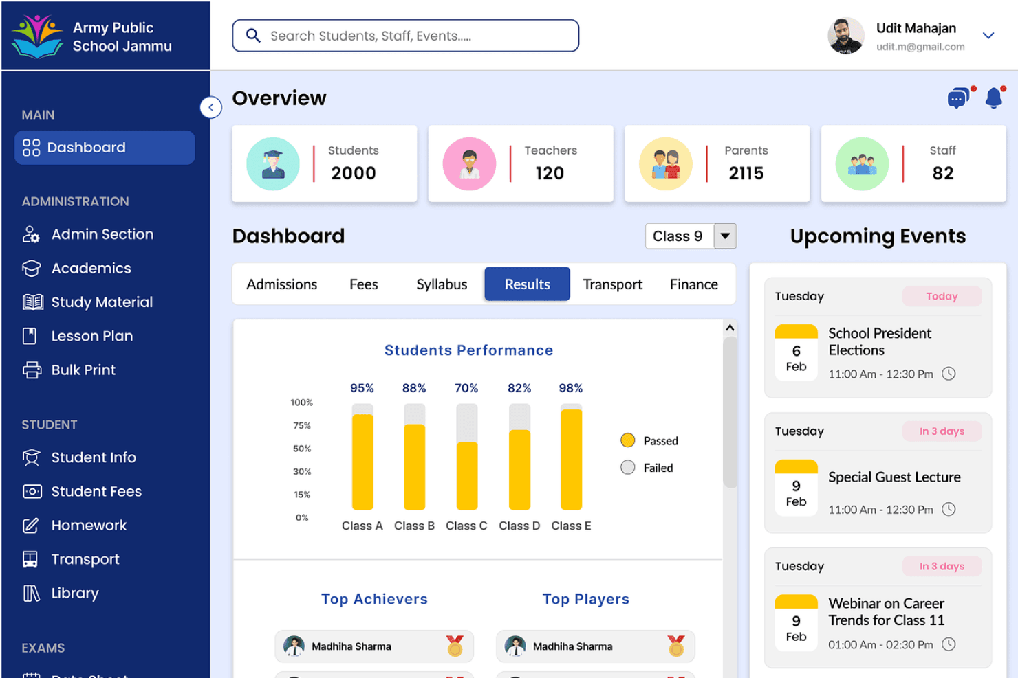Open the Class 9 dropdown arrow
The width and height of the screenshot is (1018, 678).
pos(725,236)
